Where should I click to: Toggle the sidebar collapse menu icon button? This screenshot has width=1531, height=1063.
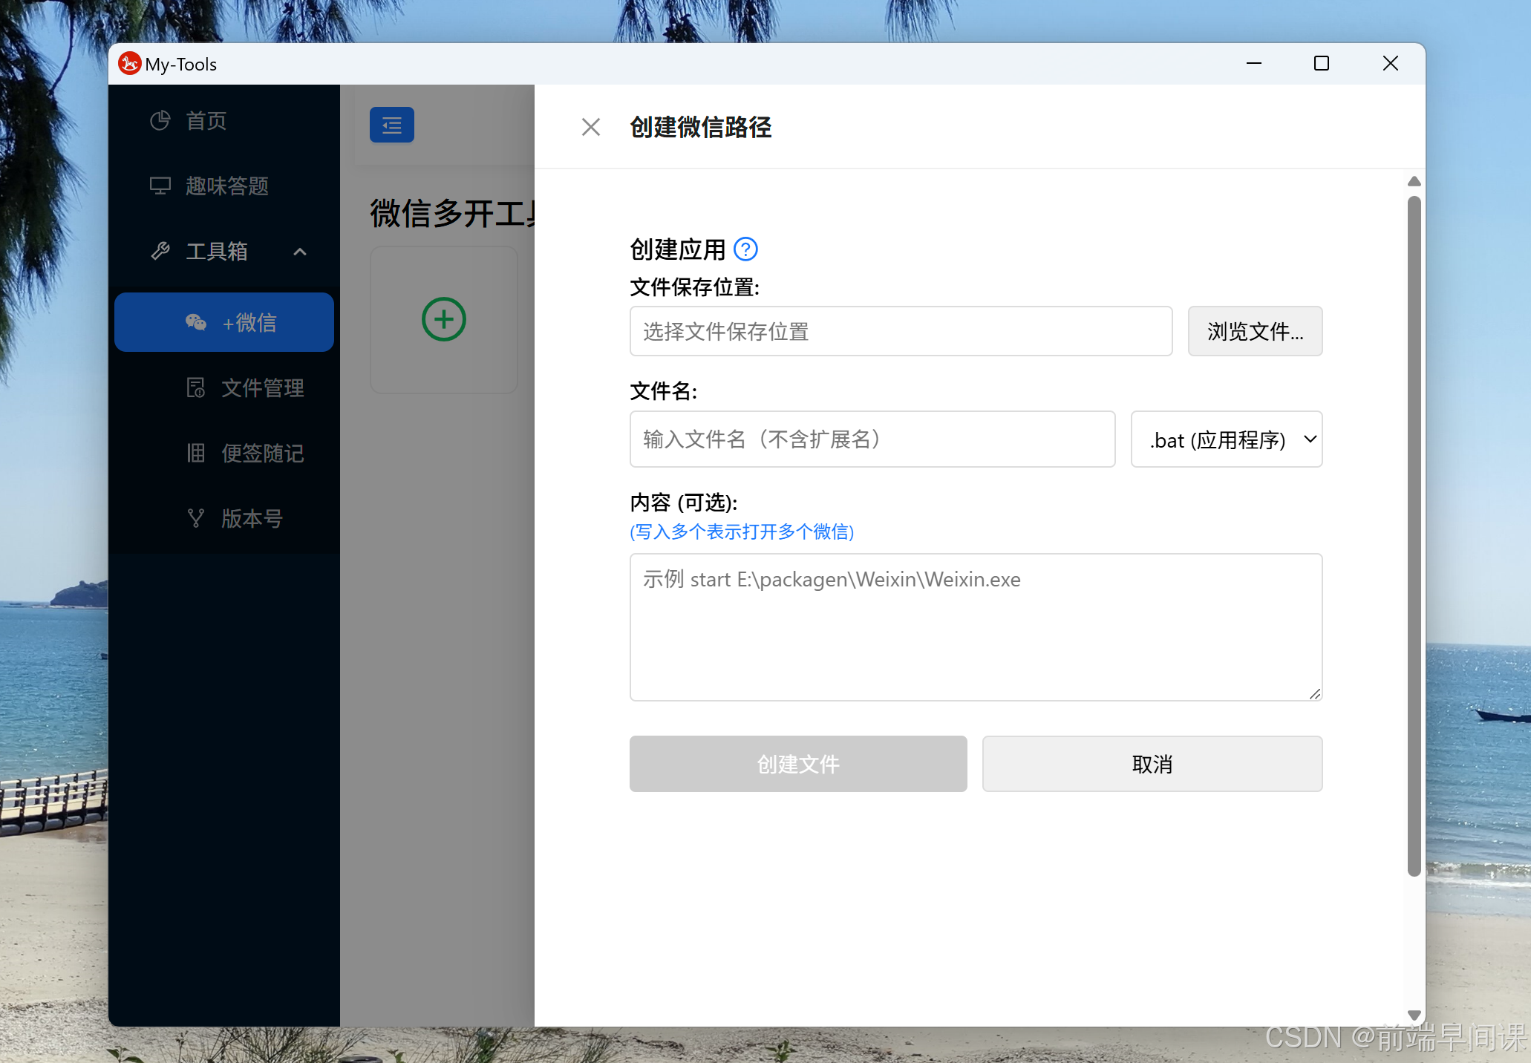coord(392,125)
